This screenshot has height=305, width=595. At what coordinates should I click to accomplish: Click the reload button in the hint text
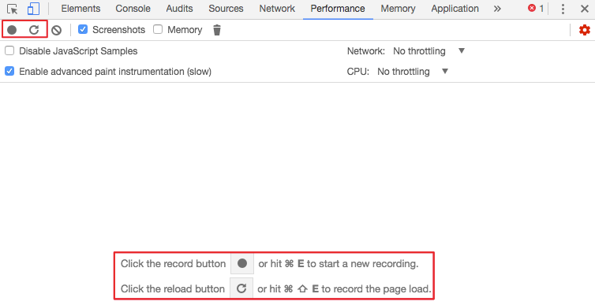(241, 288)
